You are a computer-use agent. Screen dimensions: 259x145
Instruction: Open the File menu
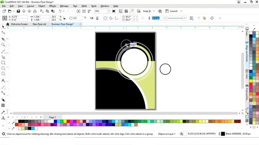pos(4,6)
